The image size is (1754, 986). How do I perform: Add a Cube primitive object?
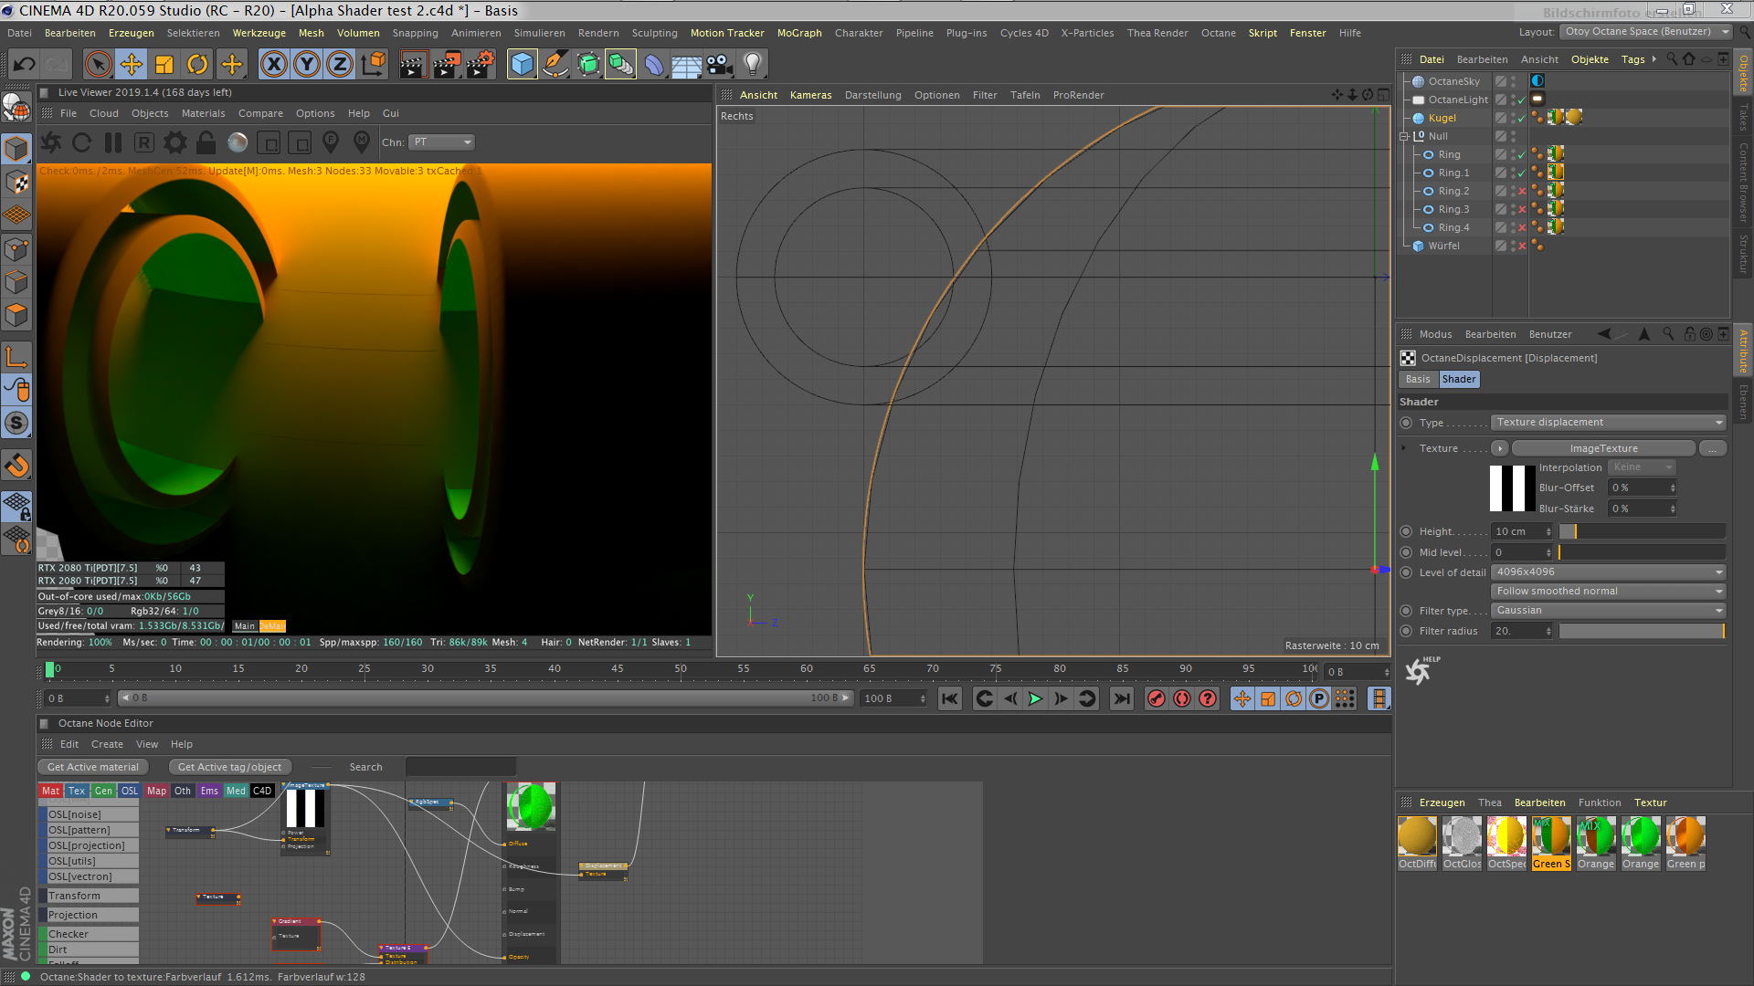coord(522,65)
